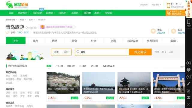Click the green discount badge beside ¥150
This screenshot has width=192, height=108.
[x=74, y=98]
